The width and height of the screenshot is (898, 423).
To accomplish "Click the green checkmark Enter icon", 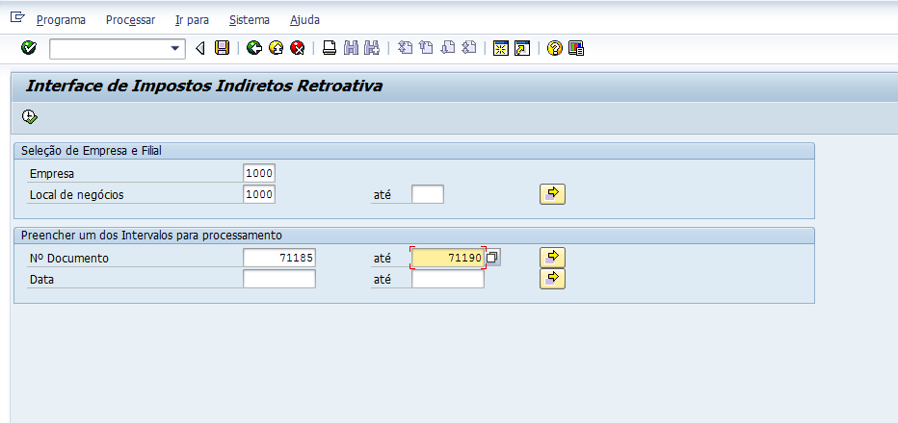I will 29,48.
